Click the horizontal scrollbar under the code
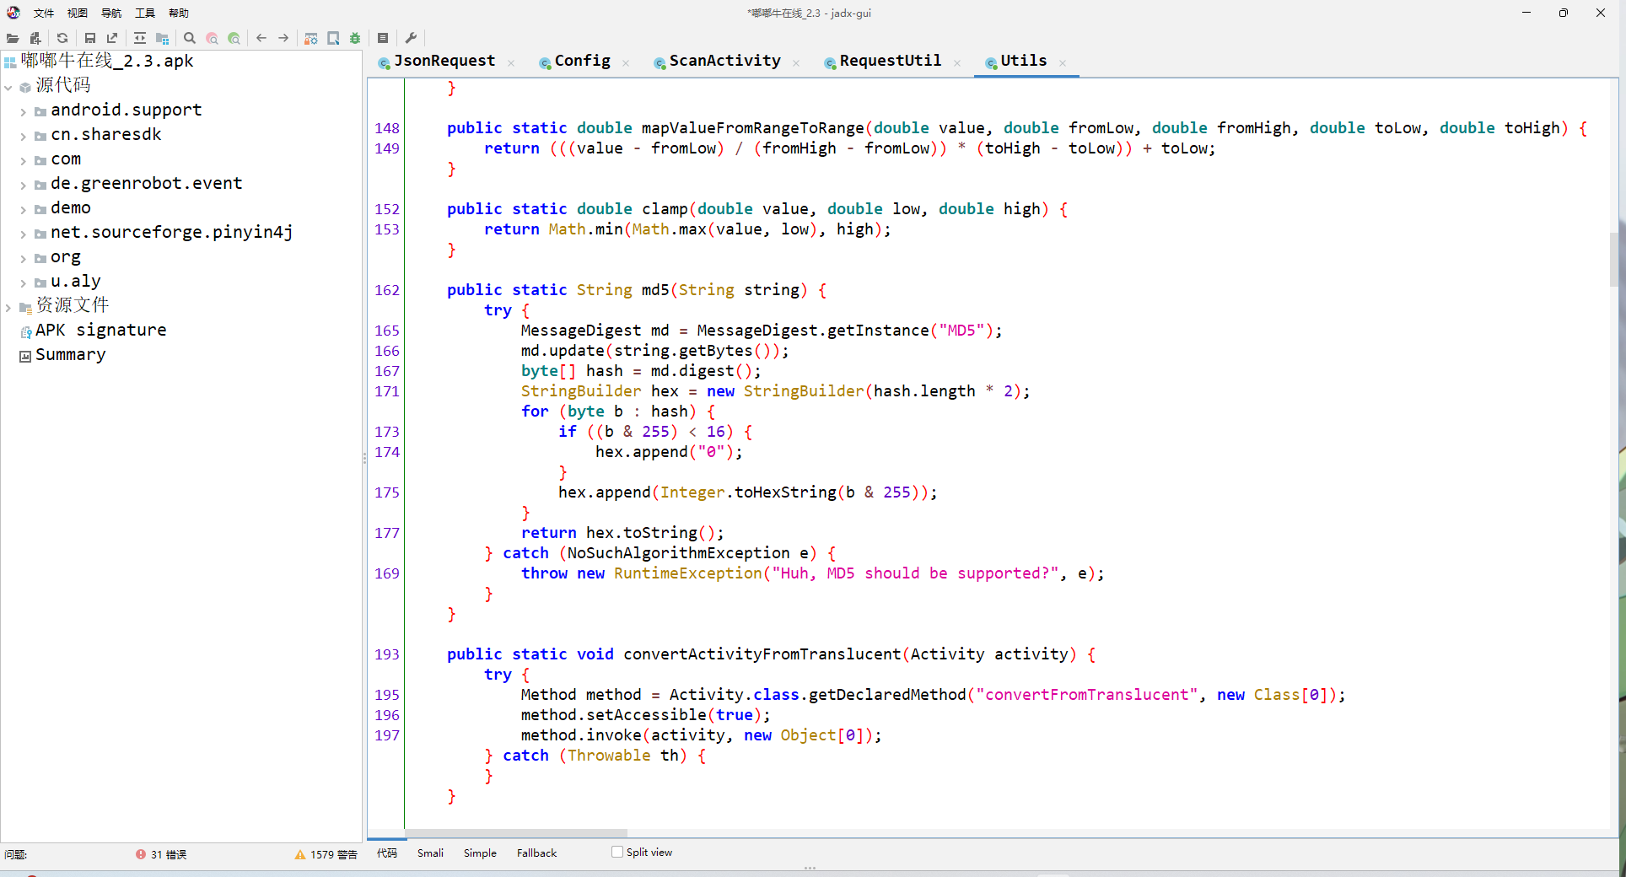The width and height of the screenshot is (1626, 877). 516,833
